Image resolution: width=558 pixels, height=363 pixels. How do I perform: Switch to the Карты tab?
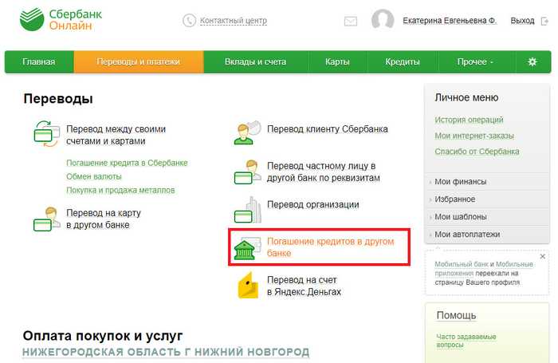point(337,61)
